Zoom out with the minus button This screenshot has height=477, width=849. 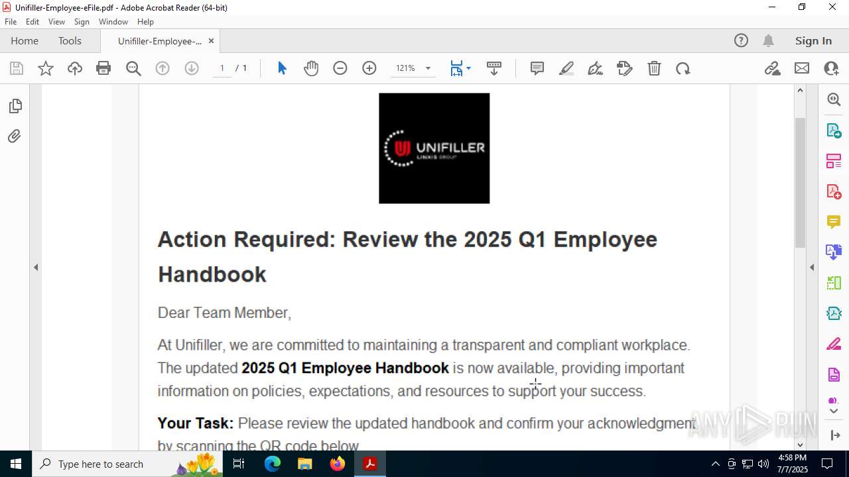tap(340, 68)
